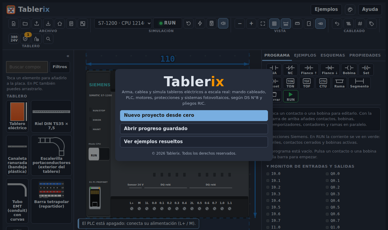Image resolution: width=388 pixels, height=230 pixels.
Task: Click the 380/24V voltage button
Action: [14, 39]
